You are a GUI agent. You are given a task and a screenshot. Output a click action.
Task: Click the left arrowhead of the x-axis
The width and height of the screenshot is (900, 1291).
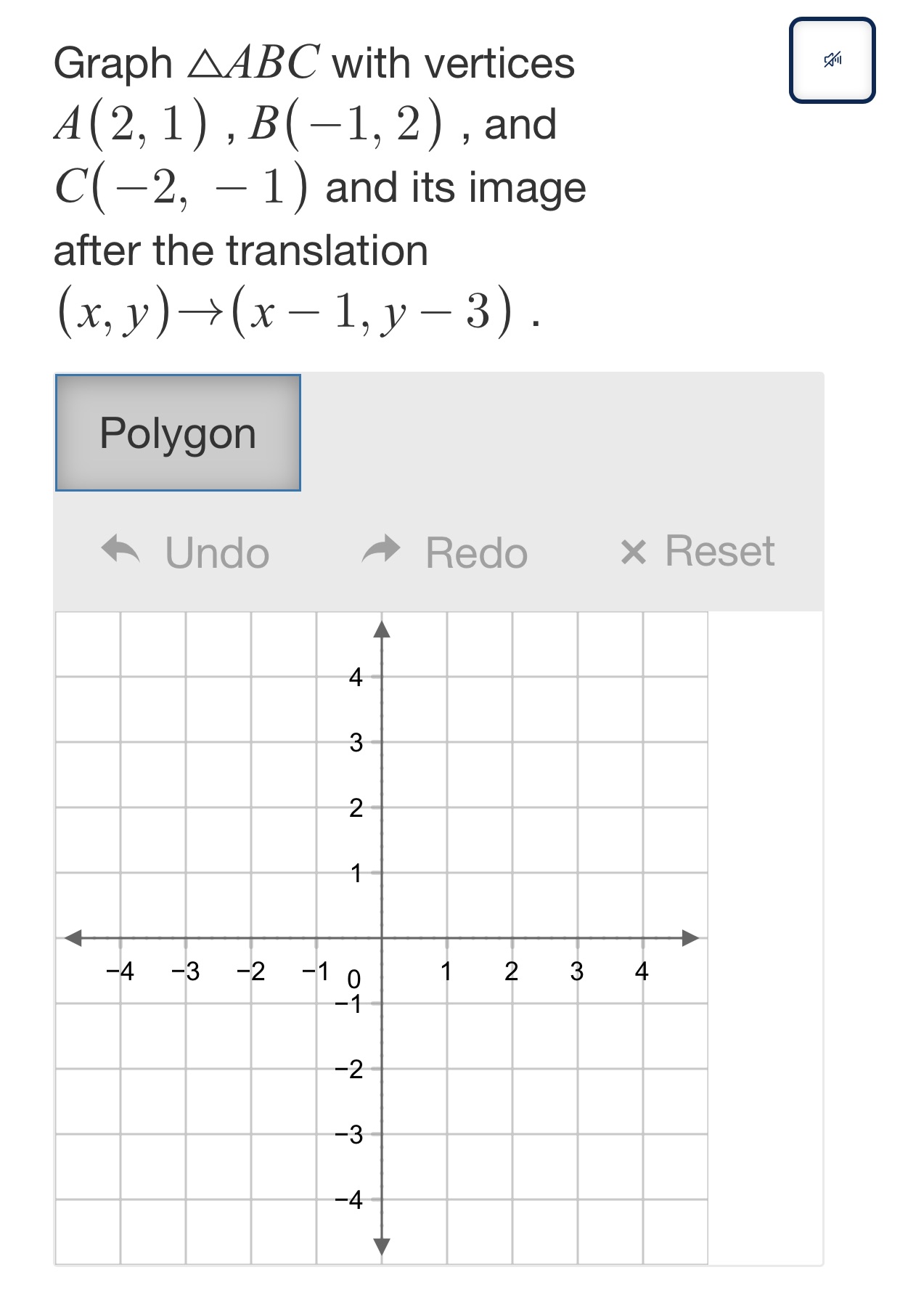pos(73,938)
